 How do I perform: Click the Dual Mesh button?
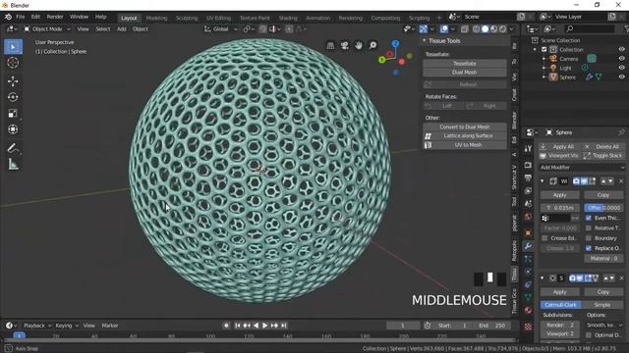pos(465,73)
